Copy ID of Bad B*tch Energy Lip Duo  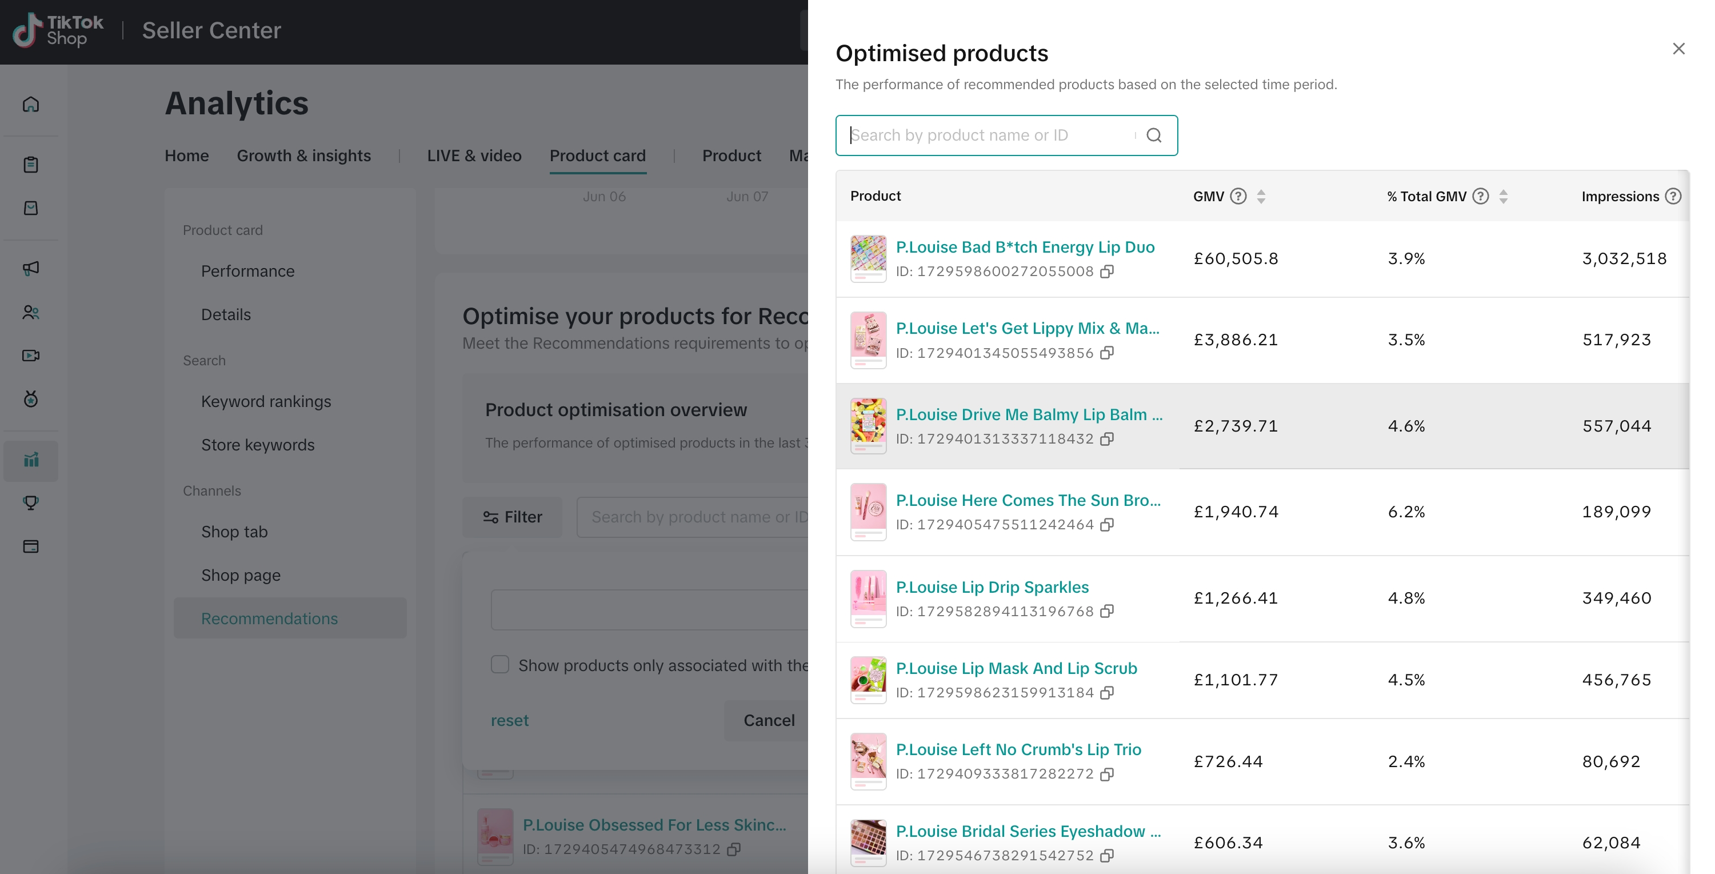tap(1106, 272)
